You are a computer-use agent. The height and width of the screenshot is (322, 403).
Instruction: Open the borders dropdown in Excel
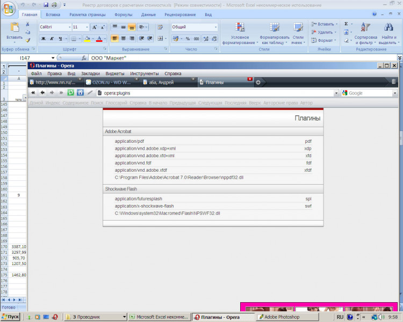[x=80, y=39]
